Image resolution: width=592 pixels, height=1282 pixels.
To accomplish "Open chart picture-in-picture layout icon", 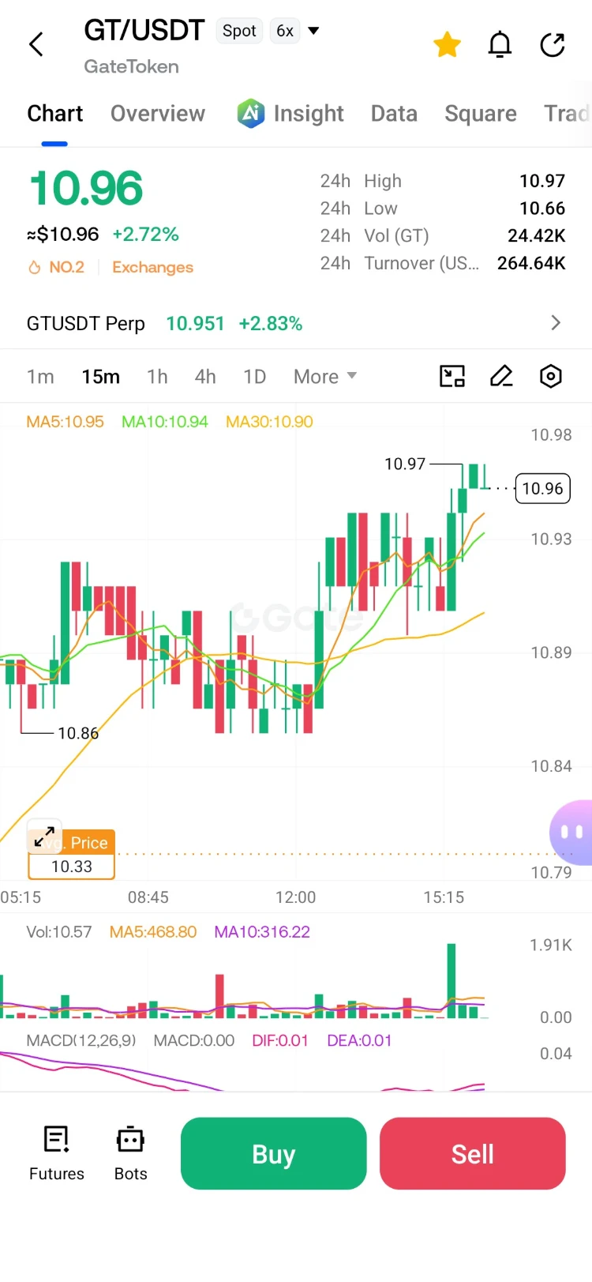I will tap(452, 376).
